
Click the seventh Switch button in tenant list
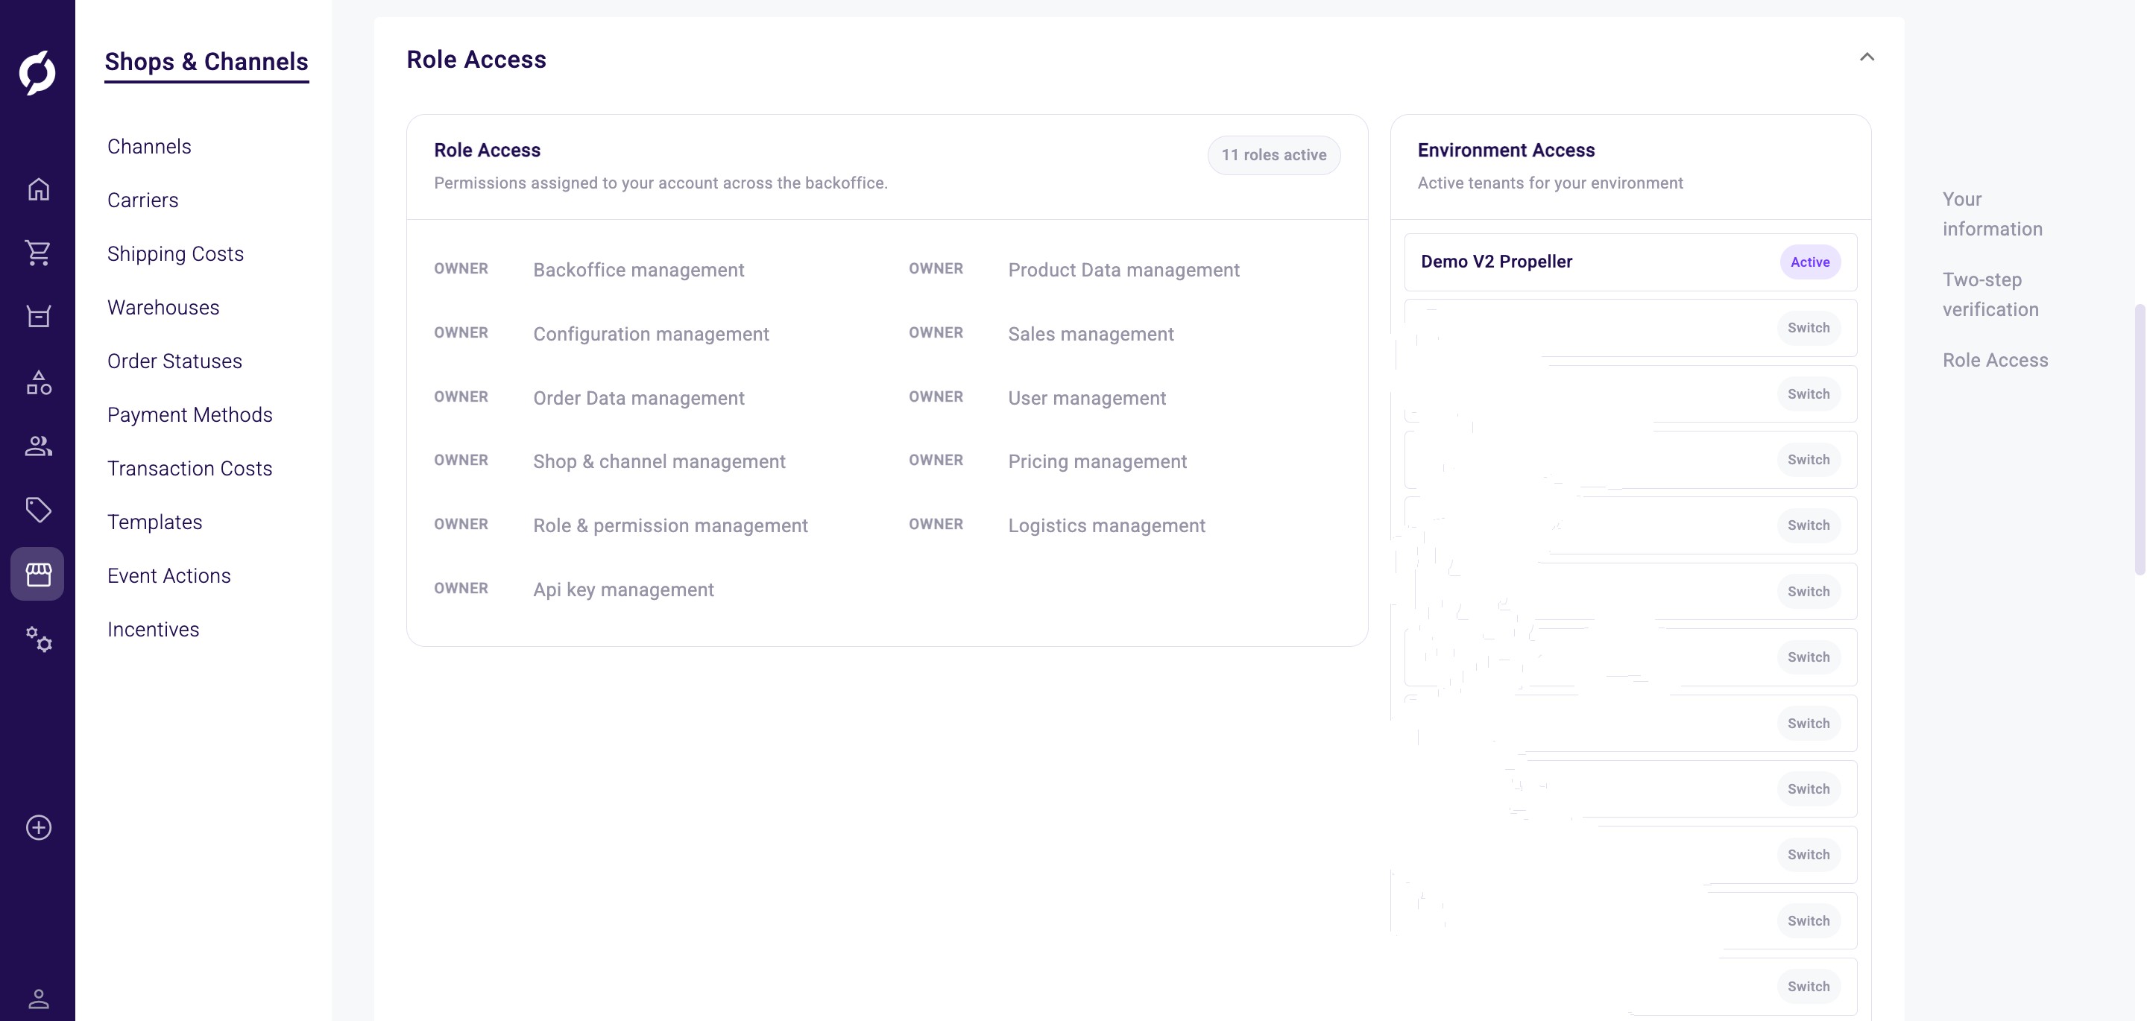1809,723
